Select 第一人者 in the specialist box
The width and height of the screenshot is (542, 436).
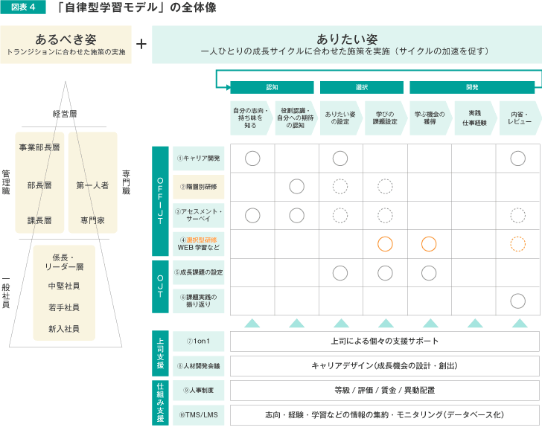pyautogui.click(x=92, y=185)
